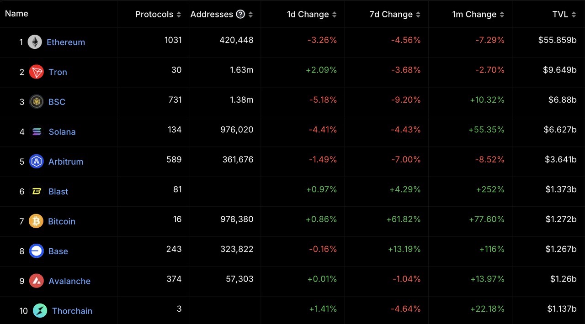Image resolution: width=585 pixels, height=324 pixels.
Task: Open the Ethereum chain page link
Action: tap(66, 42)
